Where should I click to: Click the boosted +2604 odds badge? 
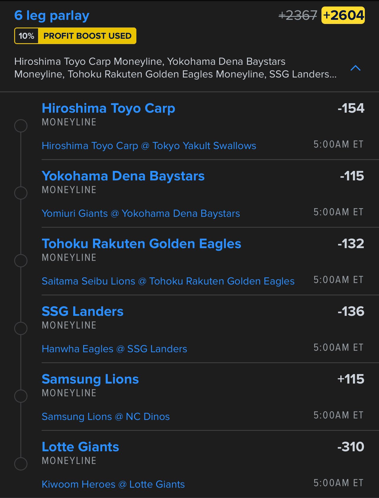[x=343, y=15]
